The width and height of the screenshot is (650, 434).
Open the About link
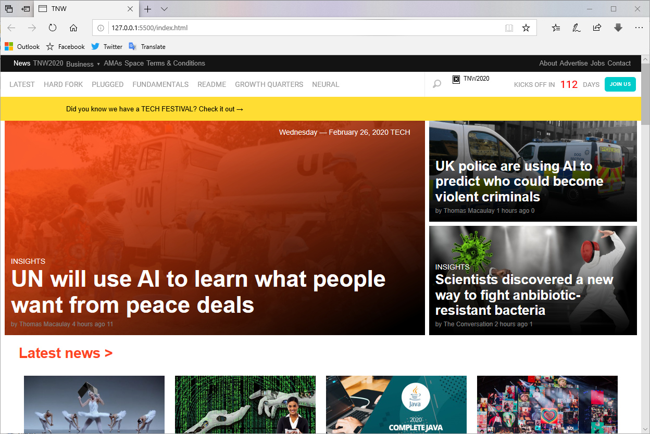tap(548, 63)
